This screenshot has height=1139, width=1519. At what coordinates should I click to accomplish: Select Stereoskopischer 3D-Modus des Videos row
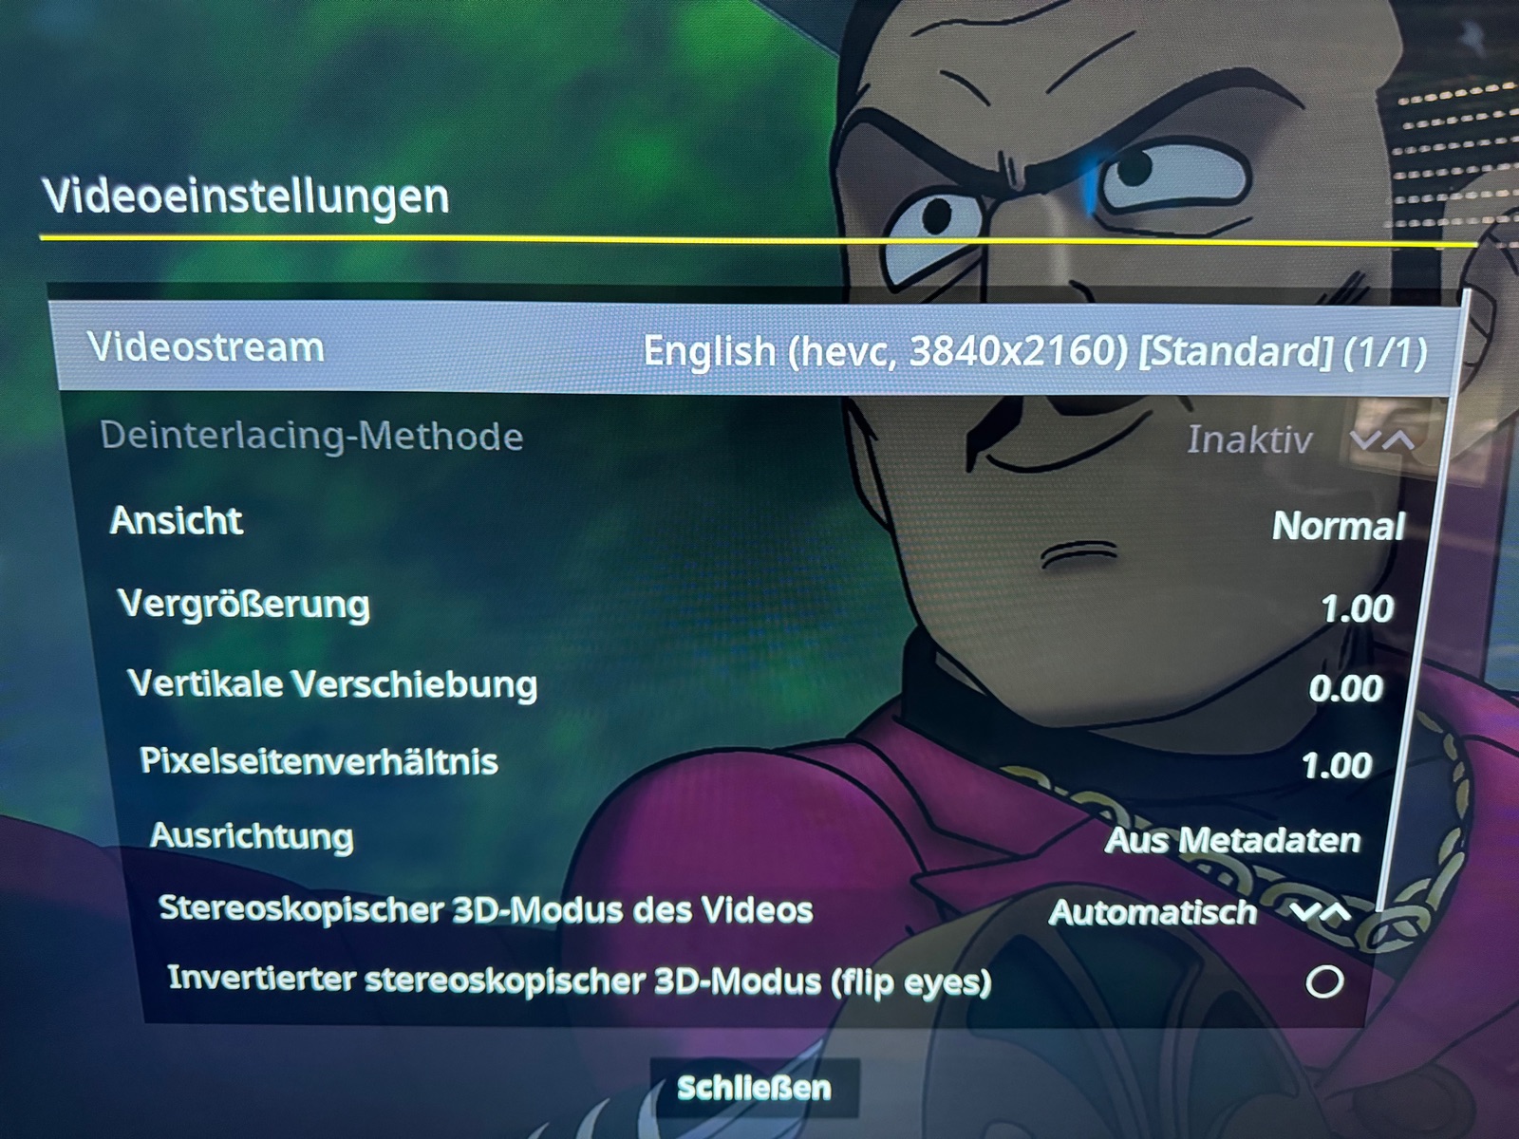(x=755, y=909)
